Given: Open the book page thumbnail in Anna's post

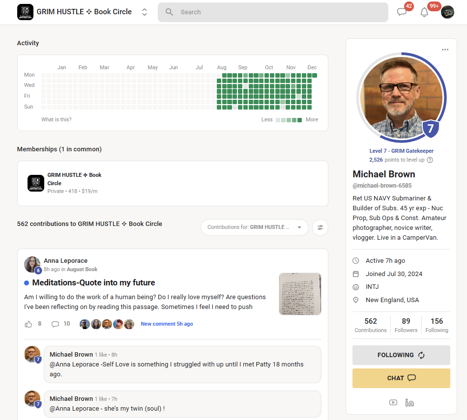Looking at the screenshot, I should pyautogui.click(x=300, y=294).
